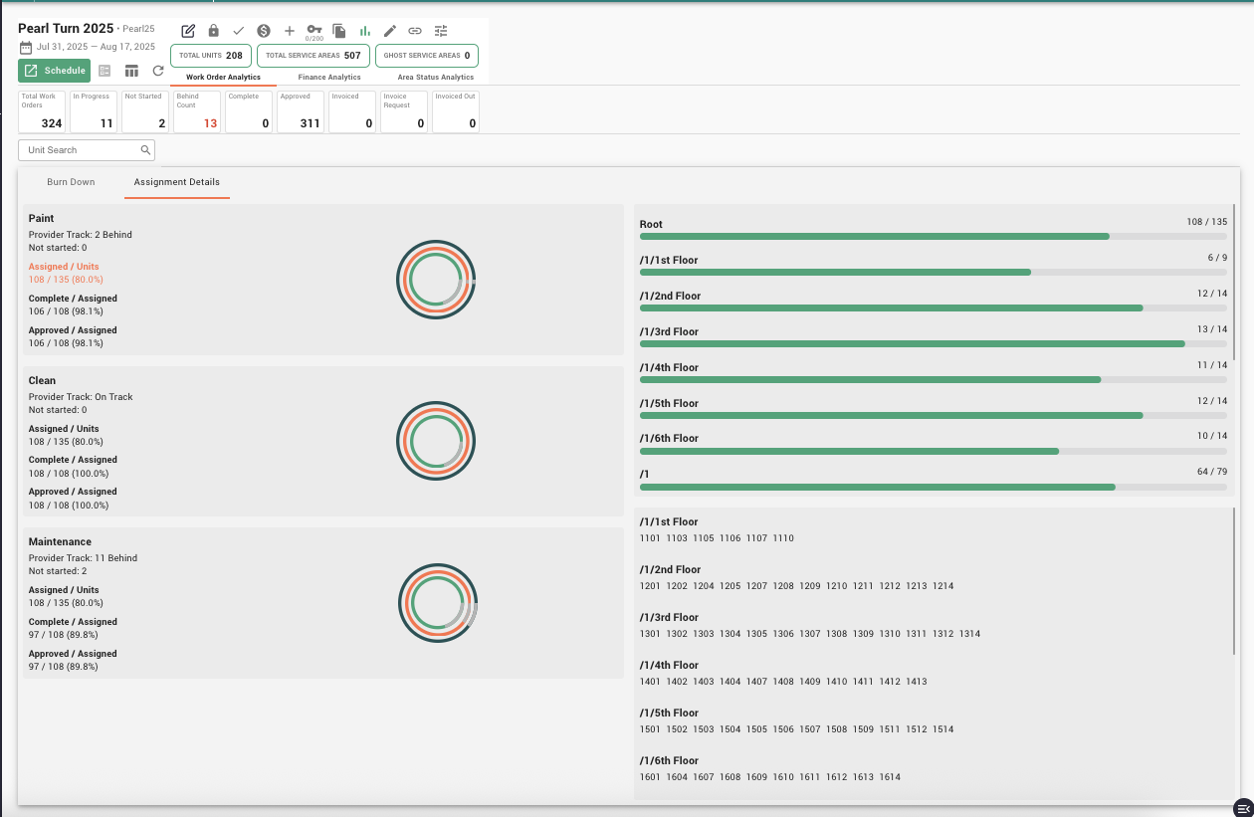Open the Burn Down tab

(71, 182)
